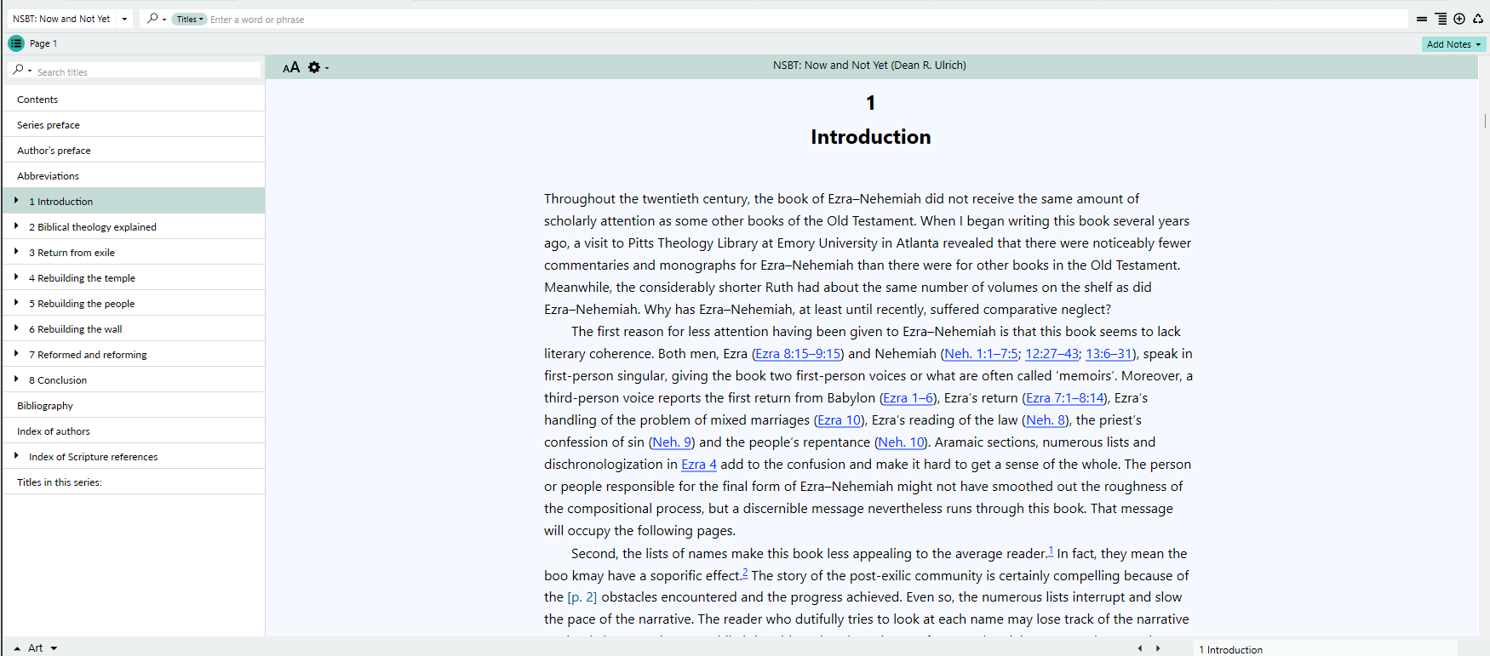
Task: Click the header 'NSBT: Now and Not Yet (Dean R. Ulrich)'
Action: pos(869,66)
